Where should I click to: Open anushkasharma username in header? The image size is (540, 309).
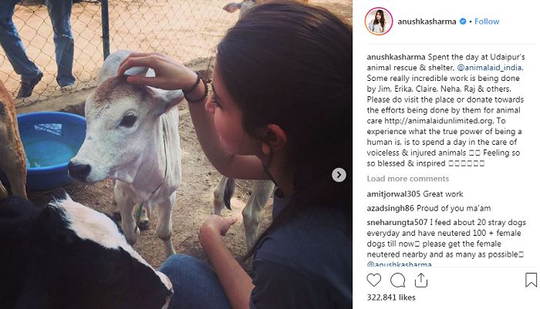pos(427,22)
